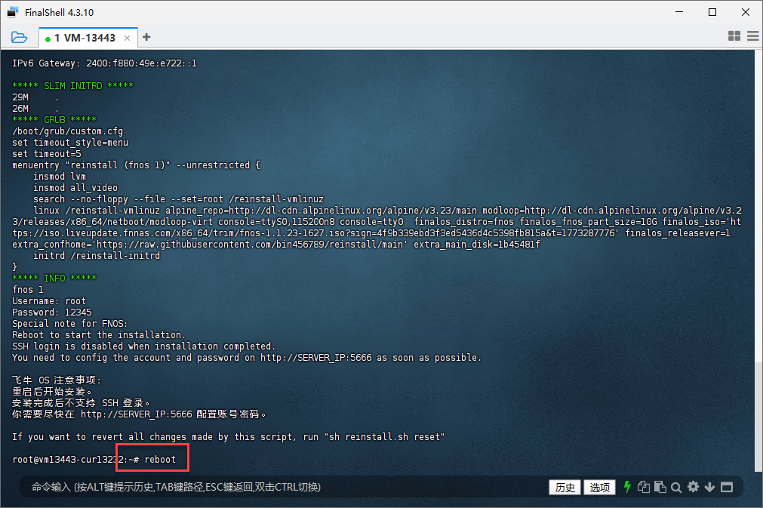Screen dimensions: 763x508
Task: Close the VM-13443 tab
Action: tap(127, 38)
